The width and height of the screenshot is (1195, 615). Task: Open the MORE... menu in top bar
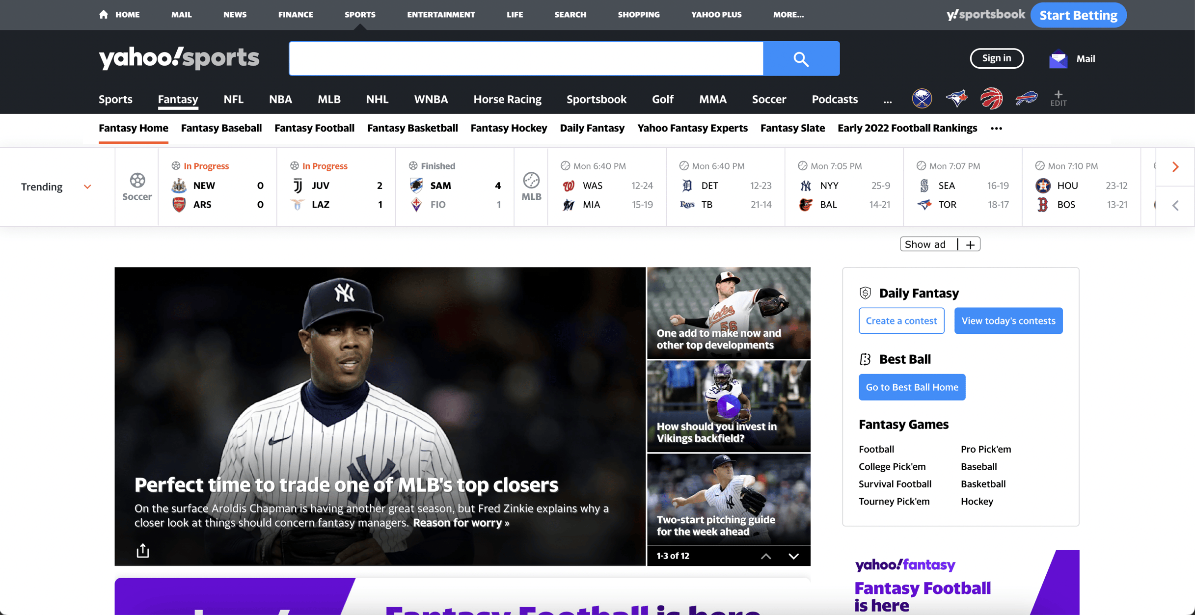(788, 15)
